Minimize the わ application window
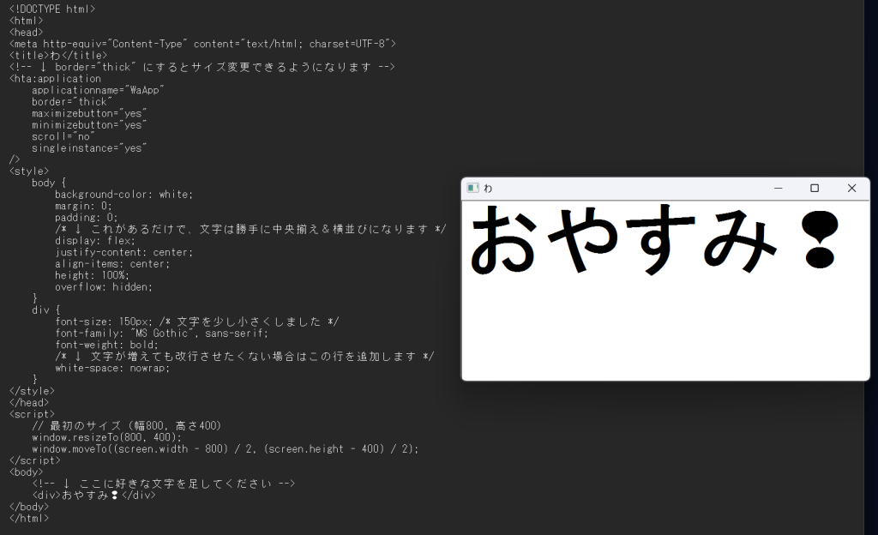878x535 pixels. pos(778,189)
